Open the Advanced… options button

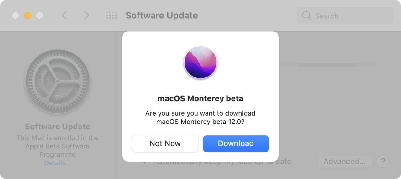[345, 162]
